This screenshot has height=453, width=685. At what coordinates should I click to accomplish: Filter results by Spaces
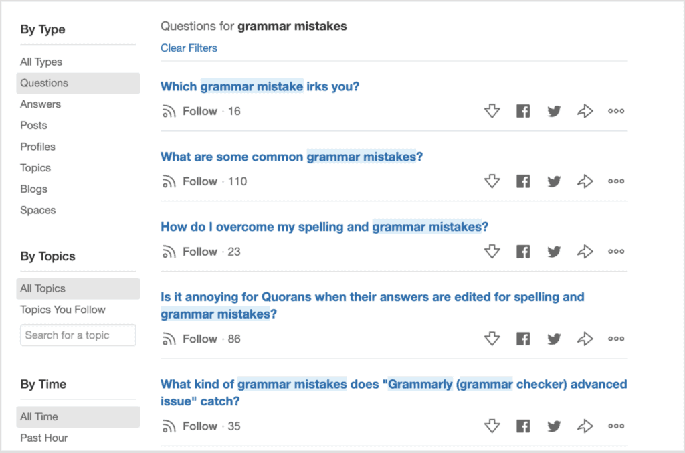(x=37, y=210)
